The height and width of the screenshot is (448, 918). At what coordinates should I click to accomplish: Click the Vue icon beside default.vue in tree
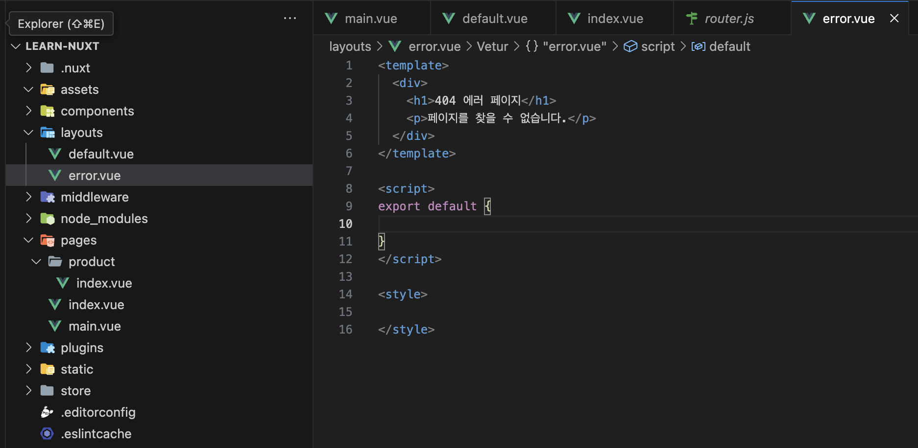click(55, 154)
